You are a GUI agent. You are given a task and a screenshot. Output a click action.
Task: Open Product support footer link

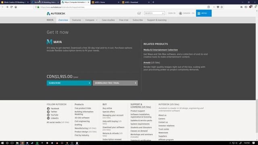point(138,111)
